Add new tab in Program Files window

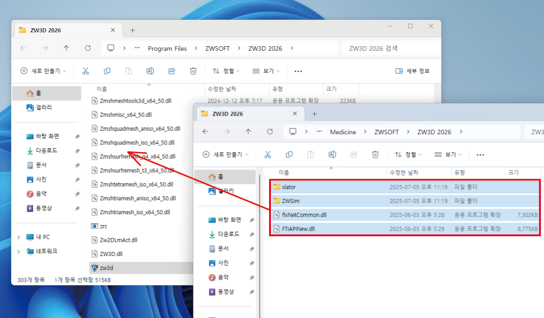click(x=132, y=30)
